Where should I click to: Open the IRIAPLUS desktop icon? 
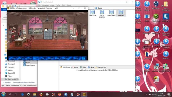point(166,55)
